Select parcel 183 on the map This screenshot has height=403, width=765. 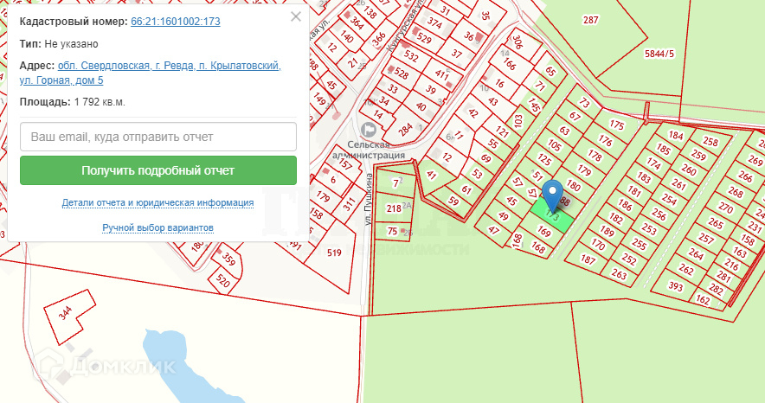coord(644,177)
